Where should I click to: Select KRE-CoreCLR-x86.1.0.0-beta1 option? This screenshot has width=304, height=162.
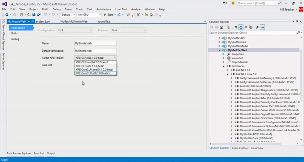[x=96, y=73]
